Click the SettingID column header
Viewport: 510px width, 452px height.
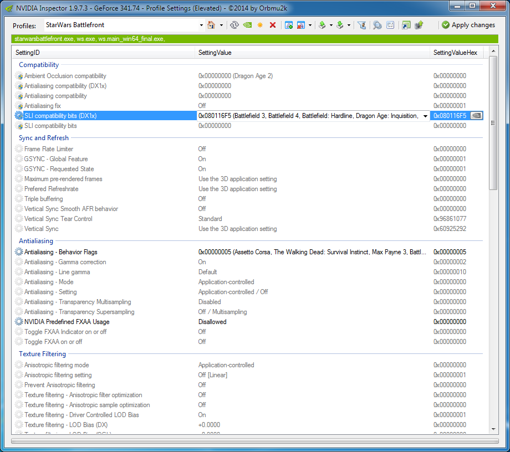click(x=104, y=53)
